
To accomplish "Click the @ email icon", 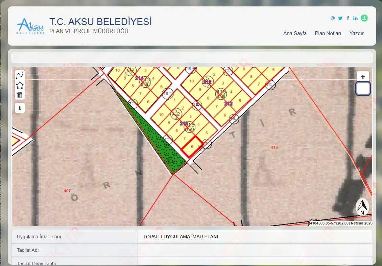I will point(333,18).
